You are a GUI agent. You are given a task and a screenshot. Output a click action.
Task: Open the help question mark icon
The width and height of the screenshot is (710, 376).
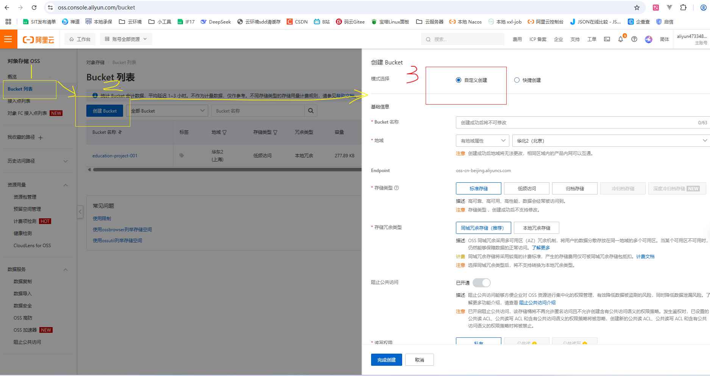[634, 39]
